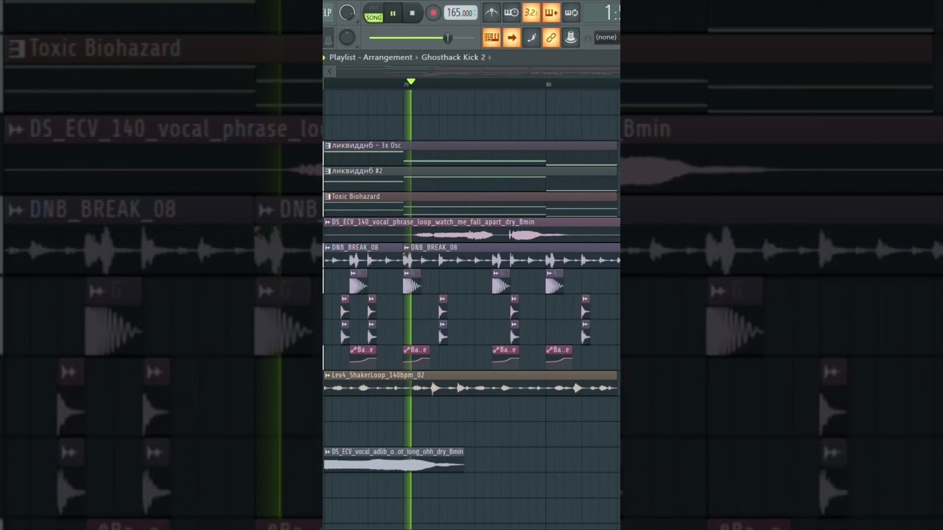Click the green playhead marker on timeline
This screenshot has height=530, width=943.
411,82
